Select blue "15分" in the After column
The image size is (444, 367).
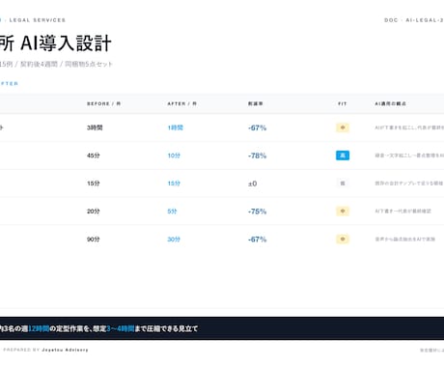coord(174,183)
